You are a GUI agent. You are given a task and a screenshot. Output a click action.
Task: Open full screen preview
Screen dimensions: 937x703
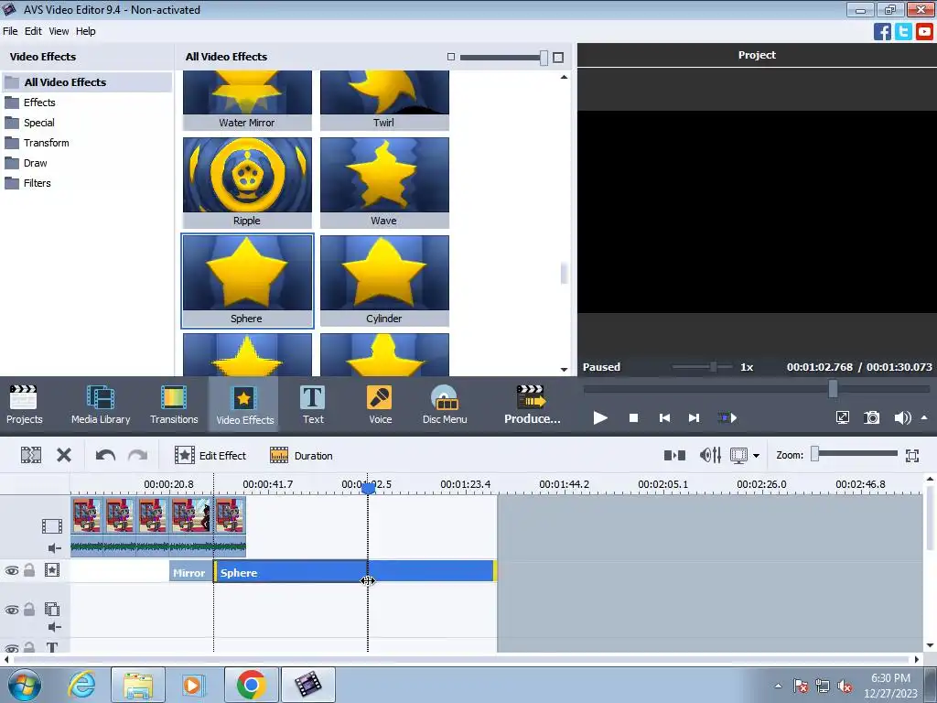pyautogui.click(x=843, y=417)
